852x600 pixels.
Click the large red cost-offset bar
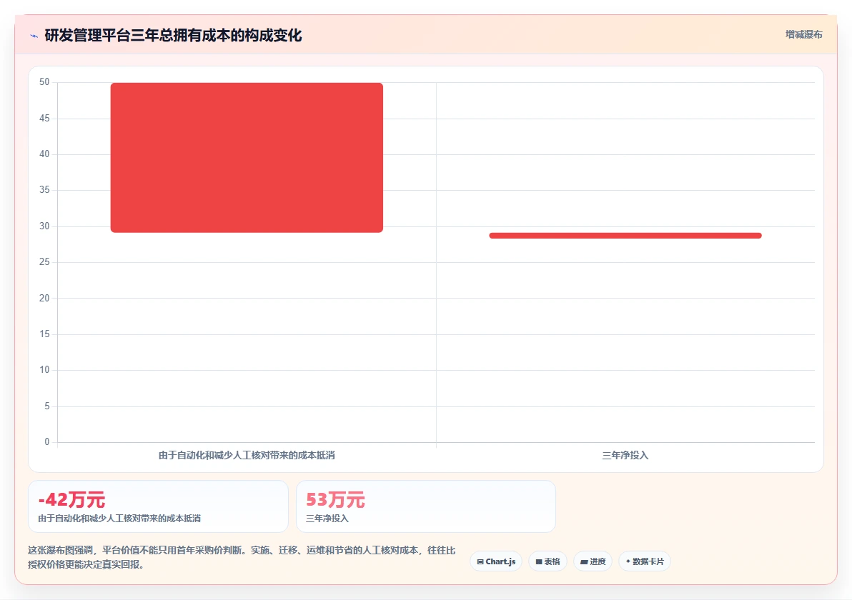coord(247,157)
